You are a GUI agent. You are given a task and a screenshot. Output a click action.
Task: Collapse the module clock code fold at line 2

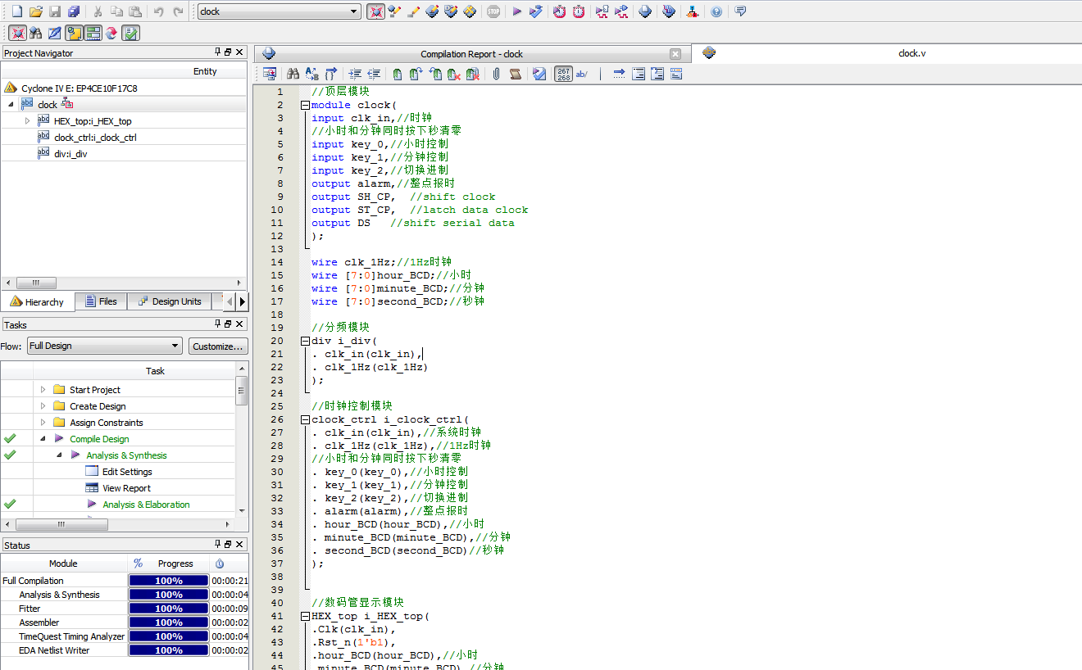305,105
